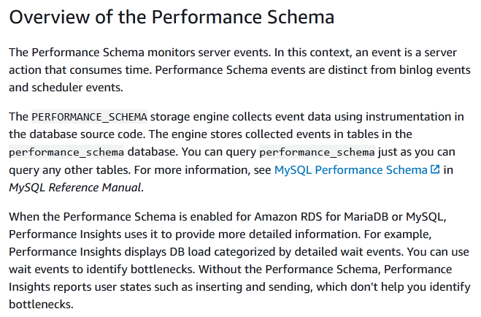Click the Overview of the Performance Schema heading
This screenshot has height=317, width=481.
(x=172, y=17)
